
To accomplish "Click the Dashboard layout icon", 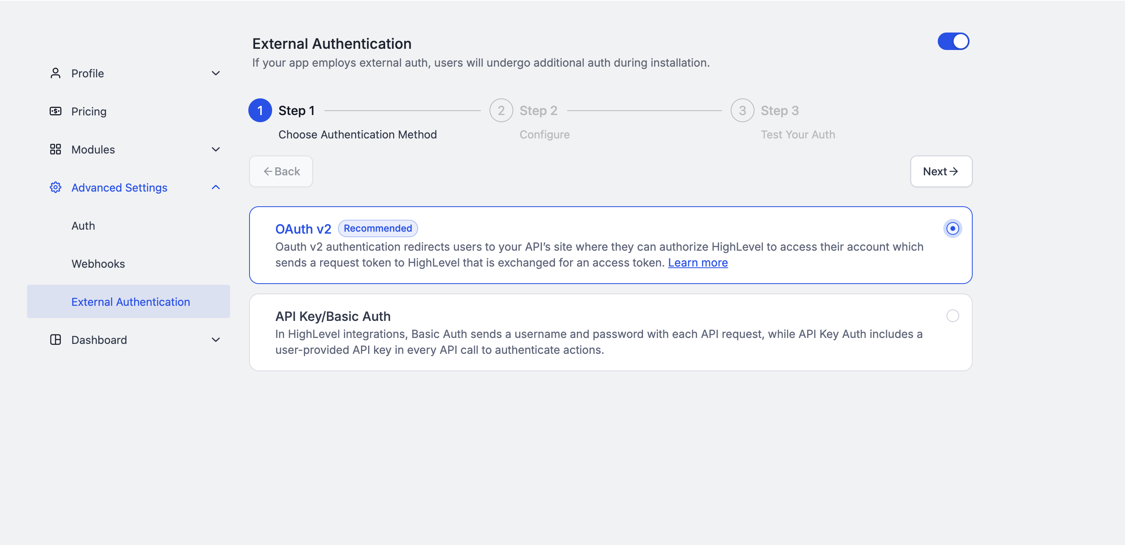I will (x=56, y=340).
